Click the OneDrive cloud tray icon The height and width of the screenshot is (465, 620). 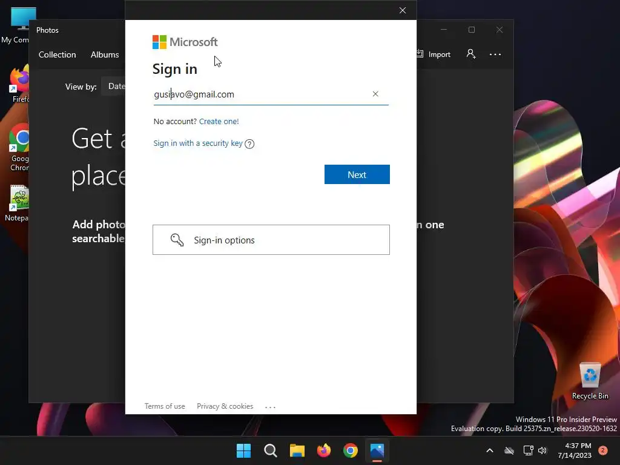(x=509, y=450)
